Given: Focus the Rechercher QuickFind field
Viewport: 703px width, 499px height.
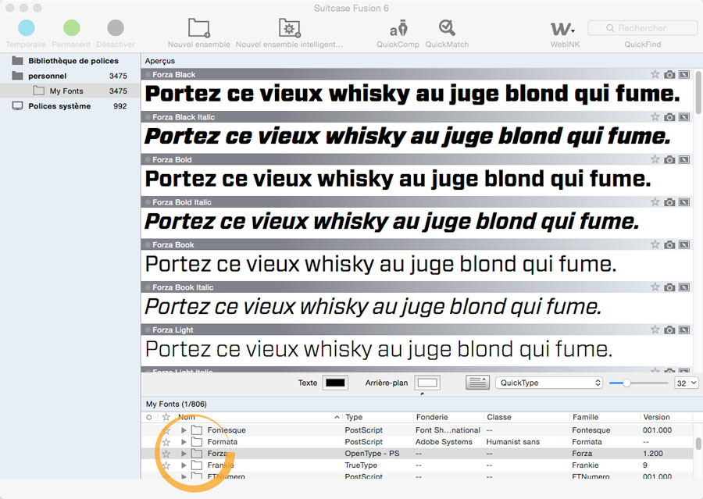Looking at the screenshot, I should click(x=643, y=28).
